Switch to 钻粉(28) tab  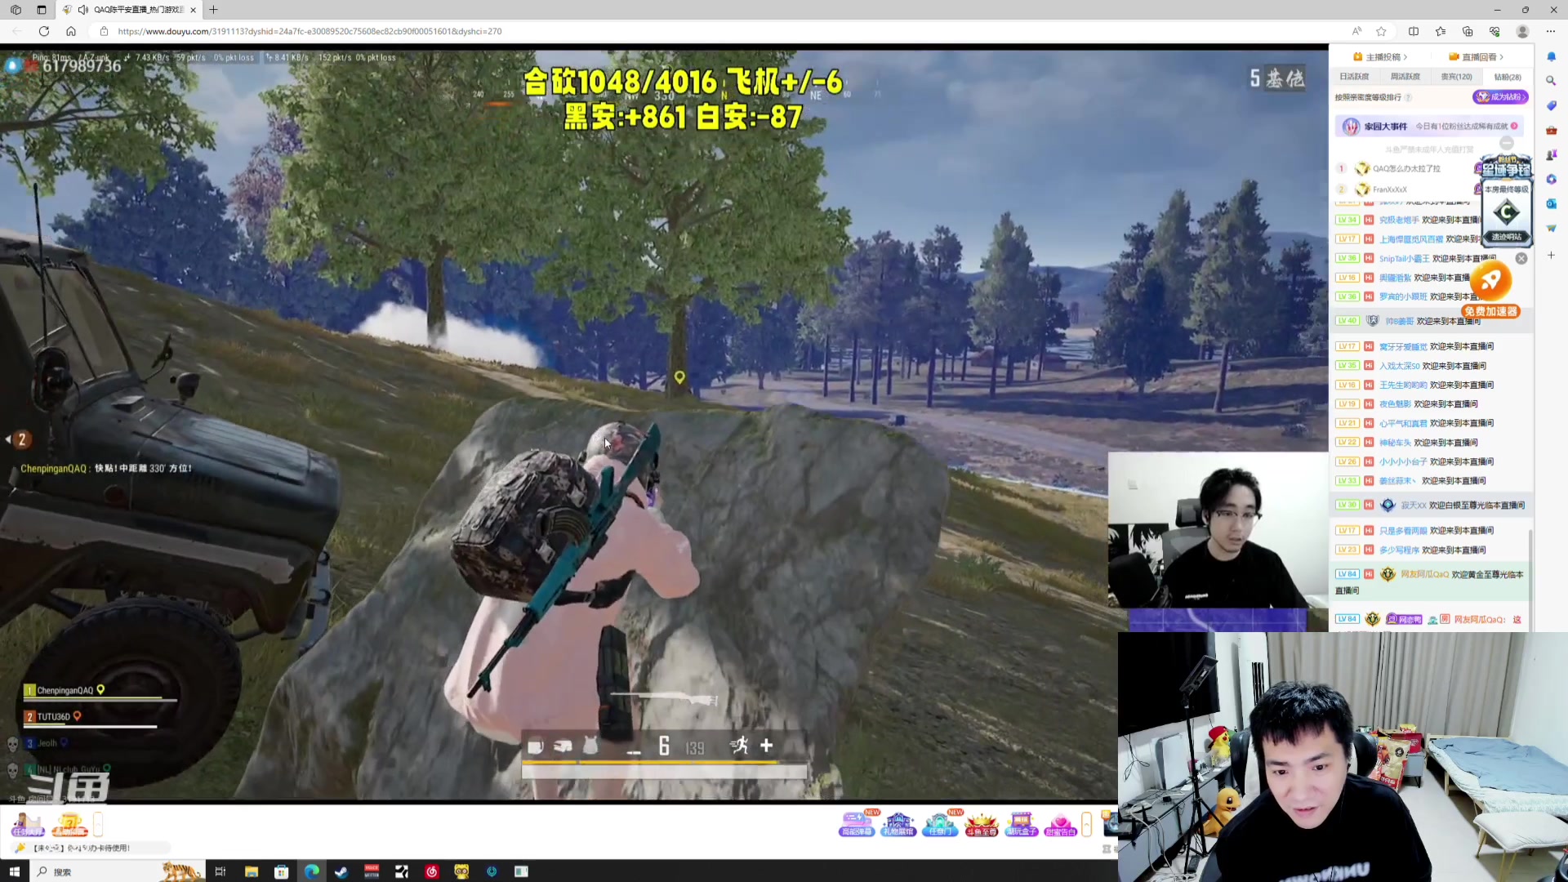tap(1508, 77)
